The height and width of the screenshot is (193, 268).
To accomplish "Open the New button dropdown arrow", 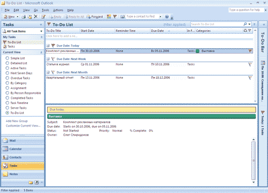I will tap(18, 17).
